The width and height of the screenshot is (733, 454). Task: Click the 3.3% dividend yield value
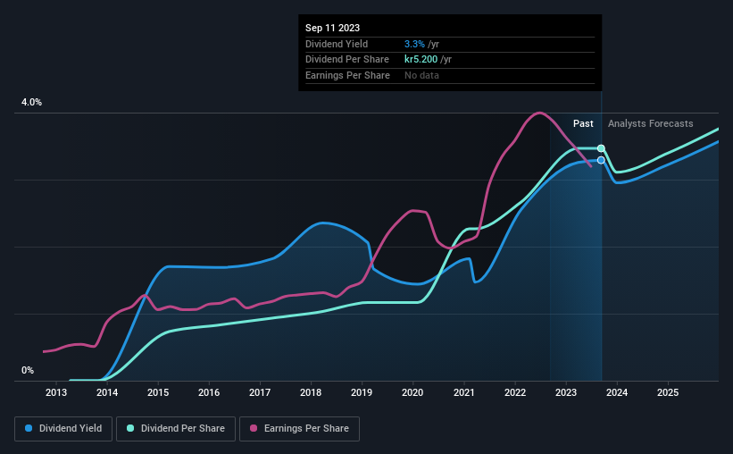tap(414, 44)
